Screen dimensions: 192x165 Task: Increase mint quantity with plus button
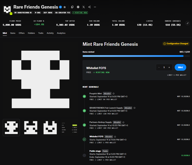tap(169, 67)
